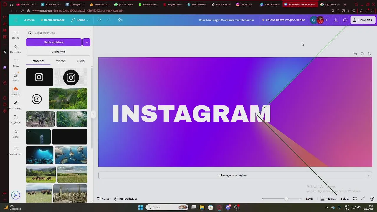Click the Grabarme button
Viewport: 377px width, 212px height.
click(58, 52)
